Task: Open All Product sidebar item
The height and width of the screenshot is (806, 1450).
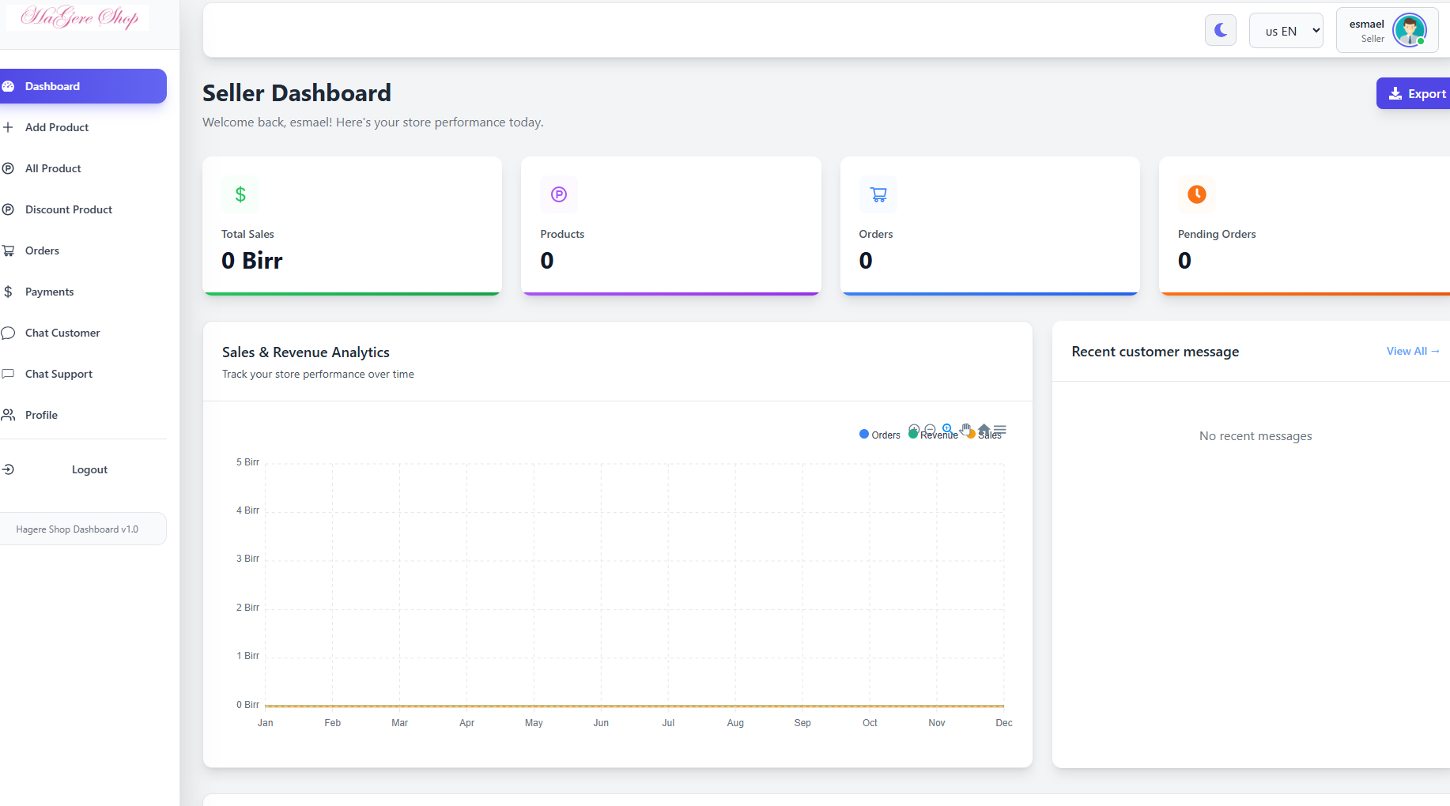Action: 53,168
